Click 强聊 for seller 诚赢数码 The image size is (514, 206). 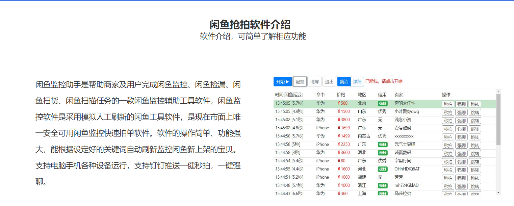click(461, 154)
